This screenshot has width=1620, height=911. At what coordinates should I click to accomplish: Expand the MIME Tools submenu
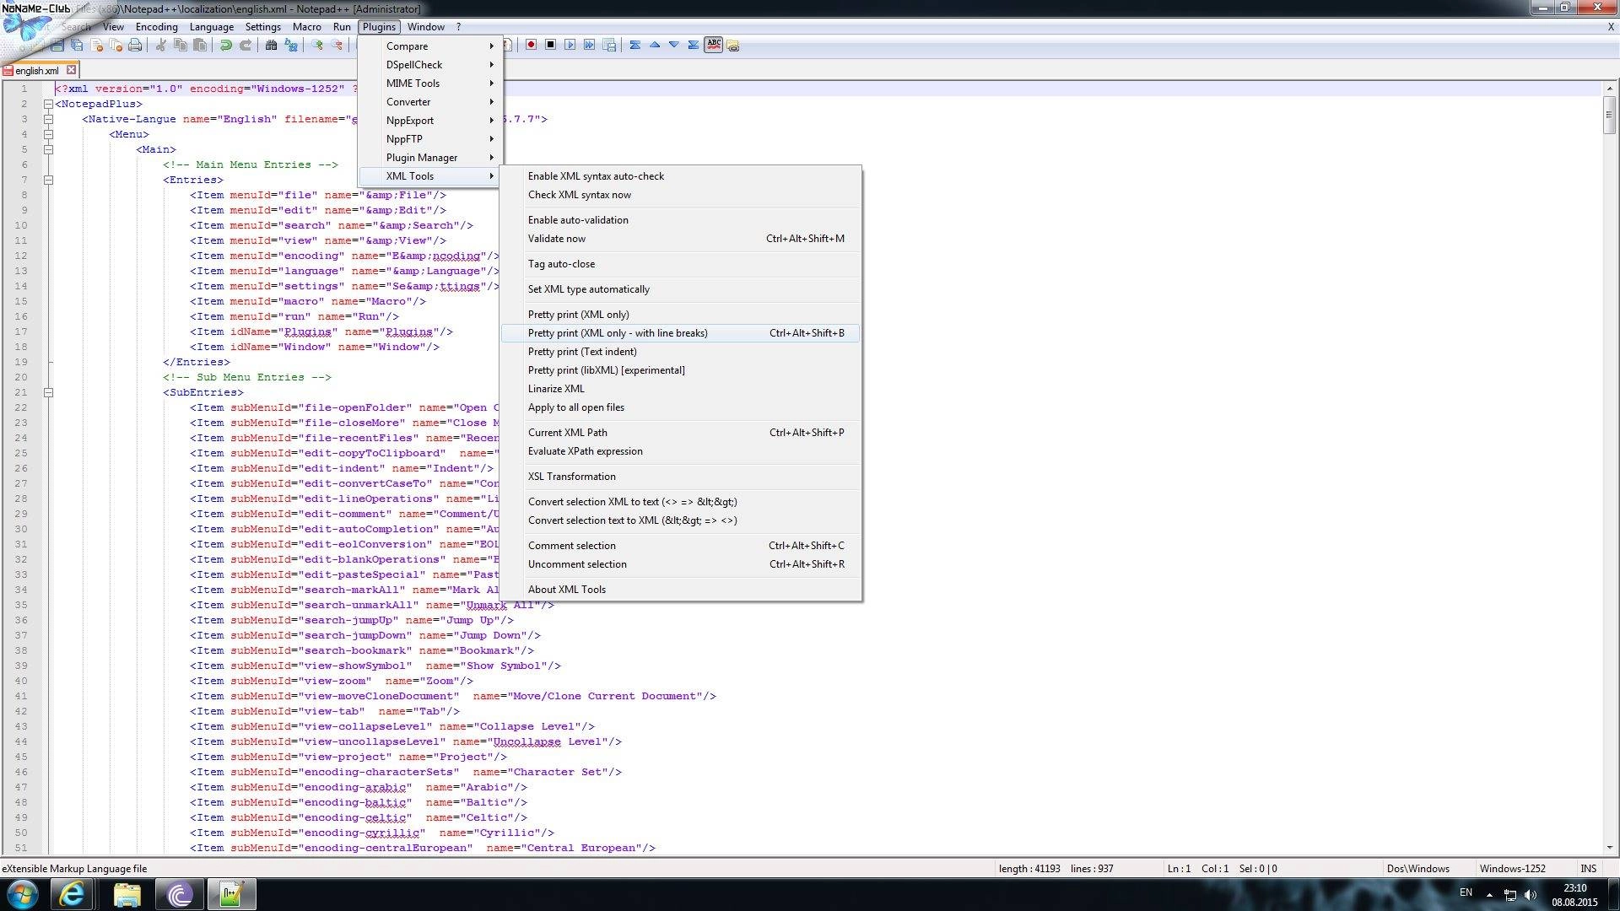430,84
